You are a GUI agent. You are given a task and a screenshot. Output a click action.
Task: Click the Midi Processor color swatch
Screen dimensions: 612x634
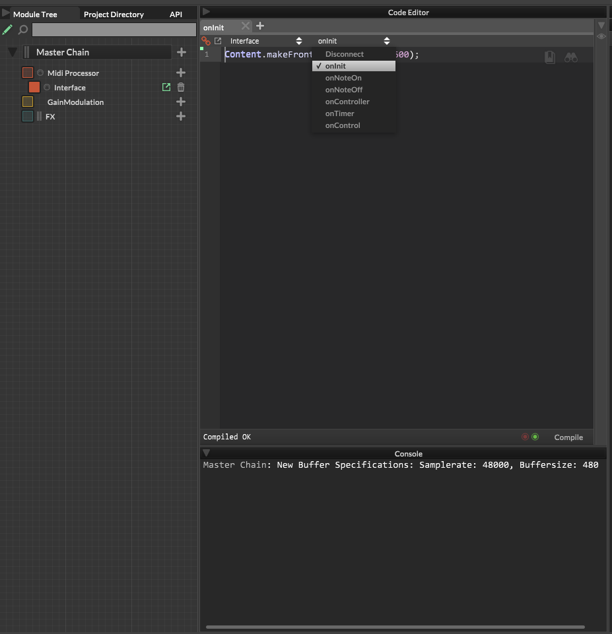coord(28,73)
